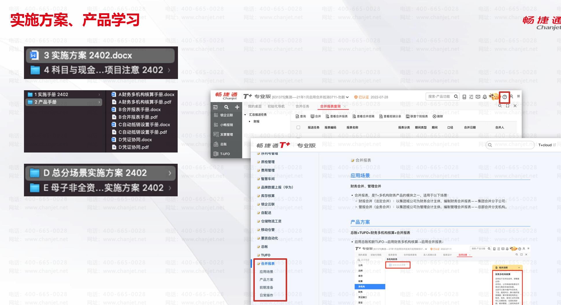Screen dimensions: 561x305
Task: Click the user profile icon in T+ header
Action: click(511, 97)
